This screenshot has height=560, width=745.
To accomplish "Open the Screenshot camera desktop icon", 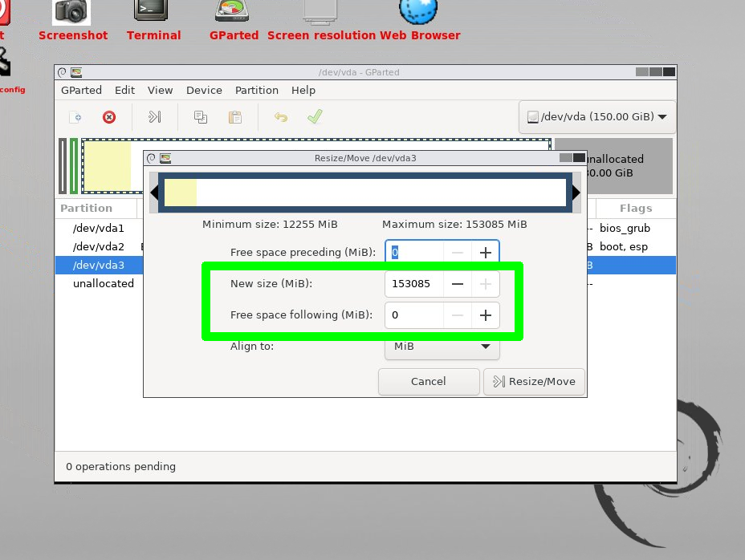I will [x=72, y=11].
